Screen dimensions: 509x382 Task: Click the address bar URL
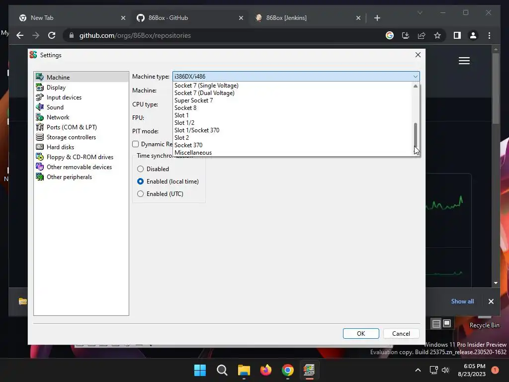[x=135, y=35]
